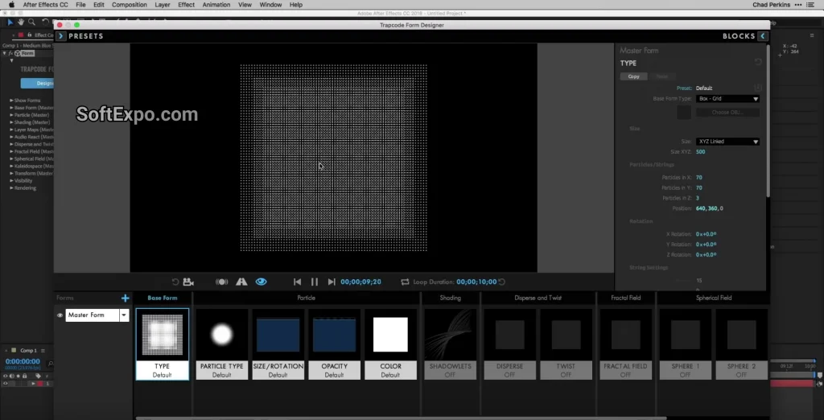Collapse the BLOCKS panel arrow
This screenshot has width=824, height=420.
762,36
